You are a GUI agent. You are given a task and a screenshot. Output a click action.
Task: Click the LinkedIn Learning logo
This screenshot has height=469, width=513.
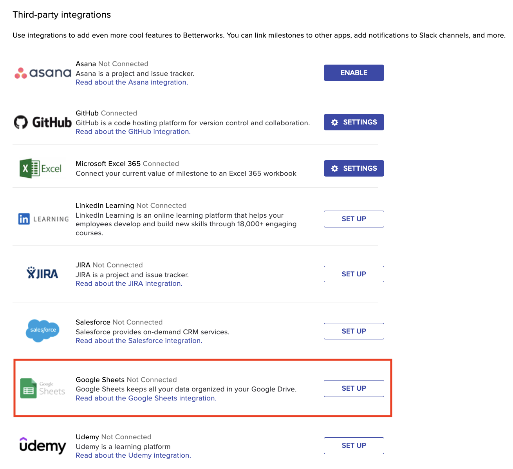(43, 219)
